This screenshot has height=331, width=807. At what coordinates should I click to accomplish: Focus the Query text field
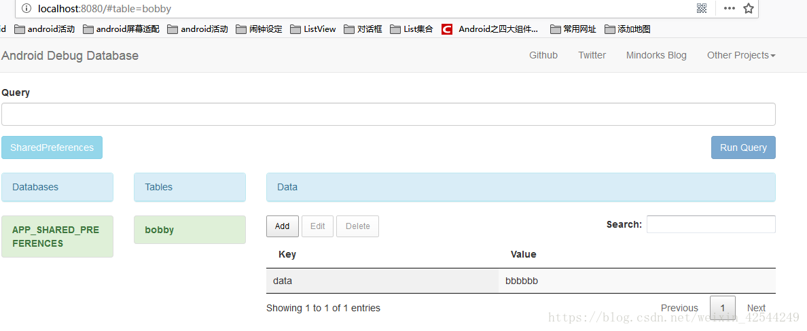[389, 114]
